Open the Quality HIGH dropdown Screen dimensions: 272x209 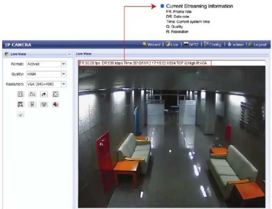point(46,74)
